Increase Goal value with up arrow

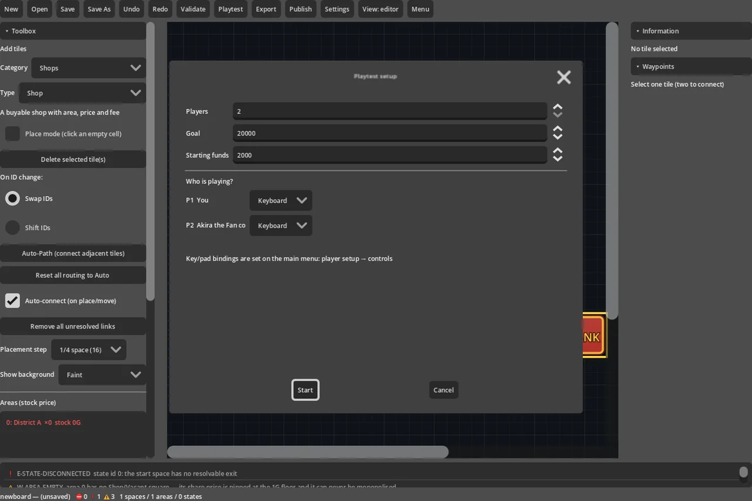tap(558, 129)
